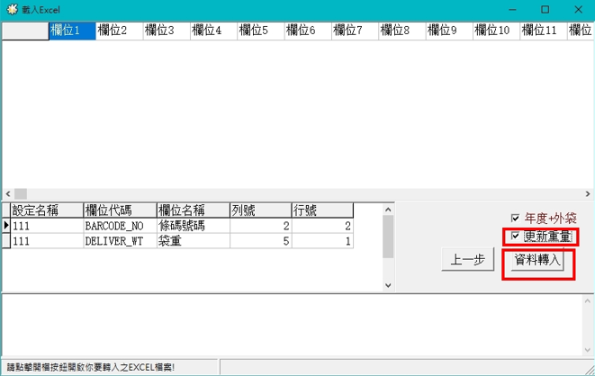This screenshot has height=376, width=595.
Task: Click the up arrow of the settings grid scrollbar
Action: pos(388,210)
